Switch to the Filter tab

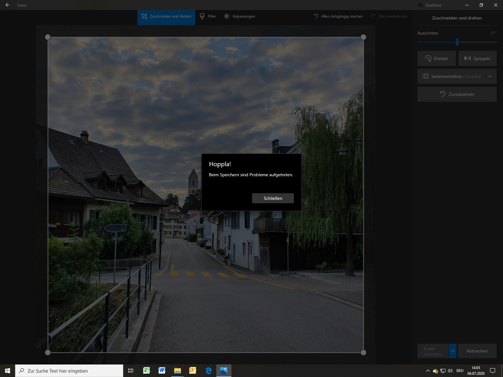coord(208,16)
